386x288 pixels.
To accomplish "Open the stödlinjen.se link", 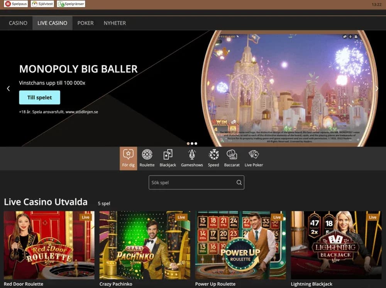I will click(82, 111).
